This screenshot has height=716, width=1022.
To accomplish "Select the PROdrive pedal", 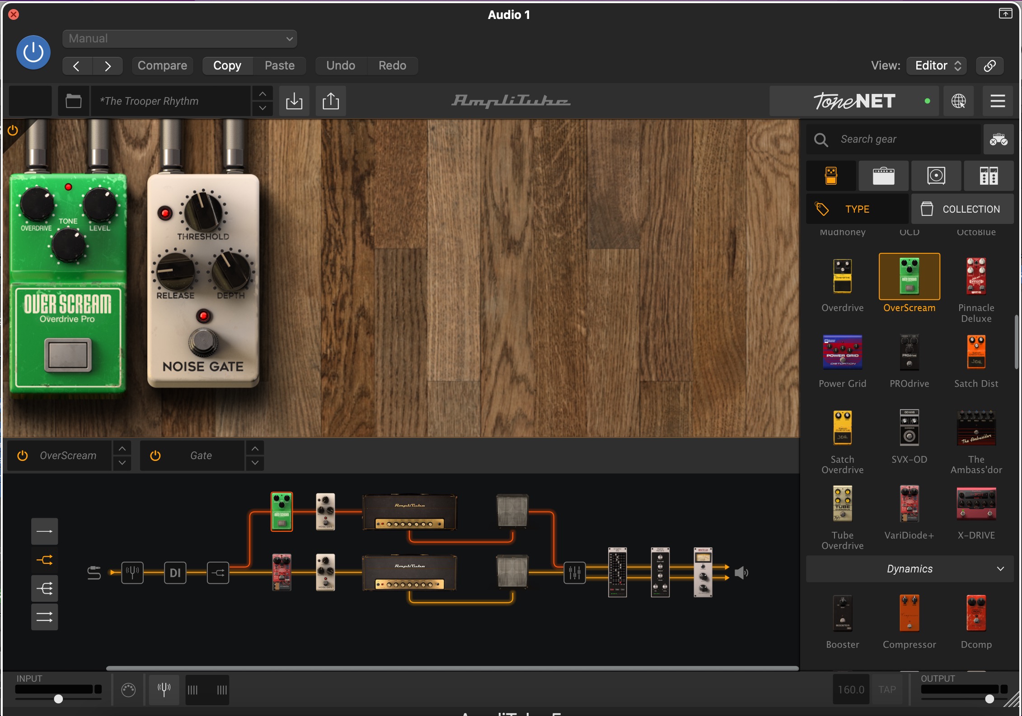I will (x=909, y=352).
